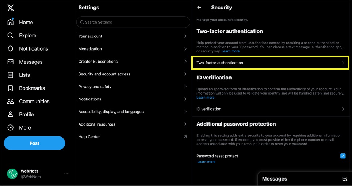Screen dimensions: 352x186
Task: Open account options three-dot menu
Action: [x=66, y=174]
